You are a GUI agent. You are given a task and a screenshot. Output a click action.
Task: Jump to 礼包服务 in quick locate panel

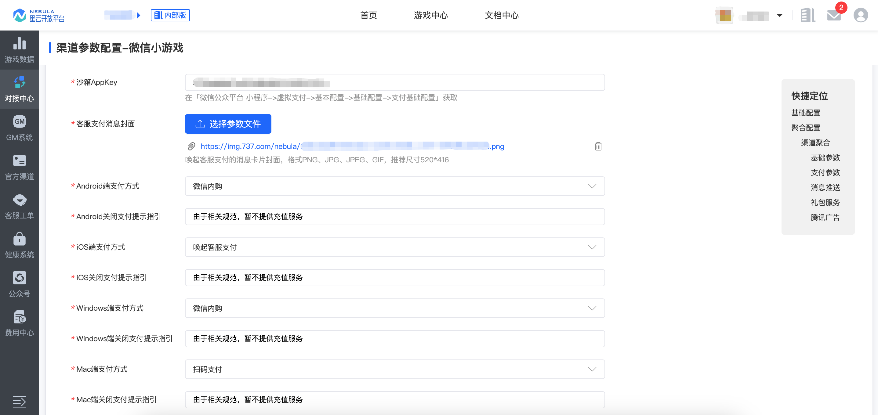(x=825, y=203)
